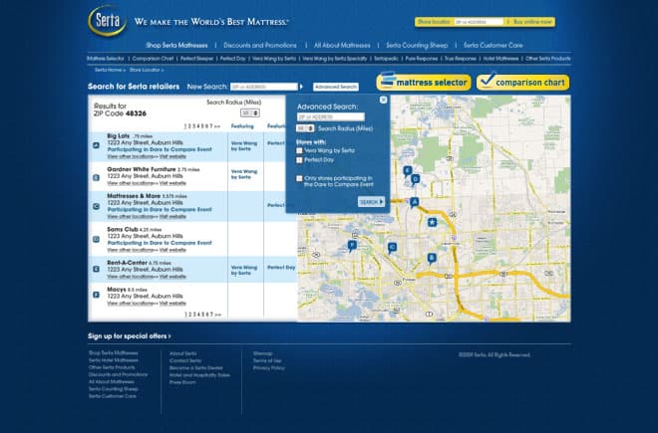Select True Response in sub-navigation
Image resolution: width=658 pixels, height=433 pixels.
461,59
